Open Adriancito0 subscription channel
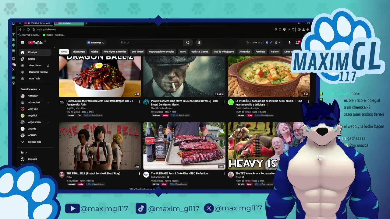Screen dimensions: 390x219 35,103
